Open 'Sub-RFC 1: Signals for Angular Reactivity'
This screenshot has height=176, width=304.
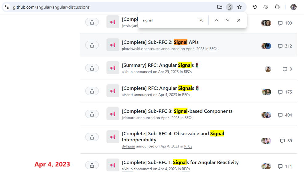click(x=180, y=162)
